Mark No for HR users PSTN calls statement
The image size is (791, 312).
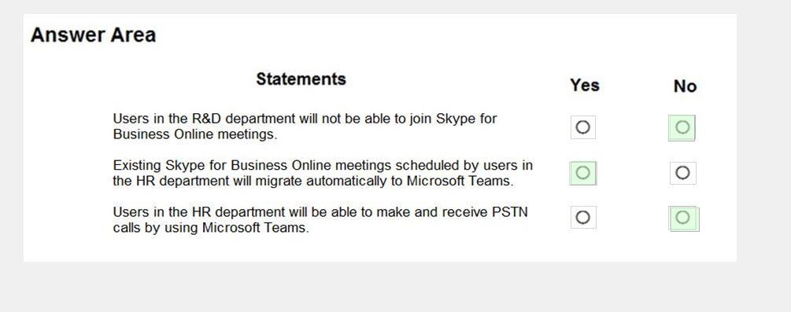coord(683,218)
